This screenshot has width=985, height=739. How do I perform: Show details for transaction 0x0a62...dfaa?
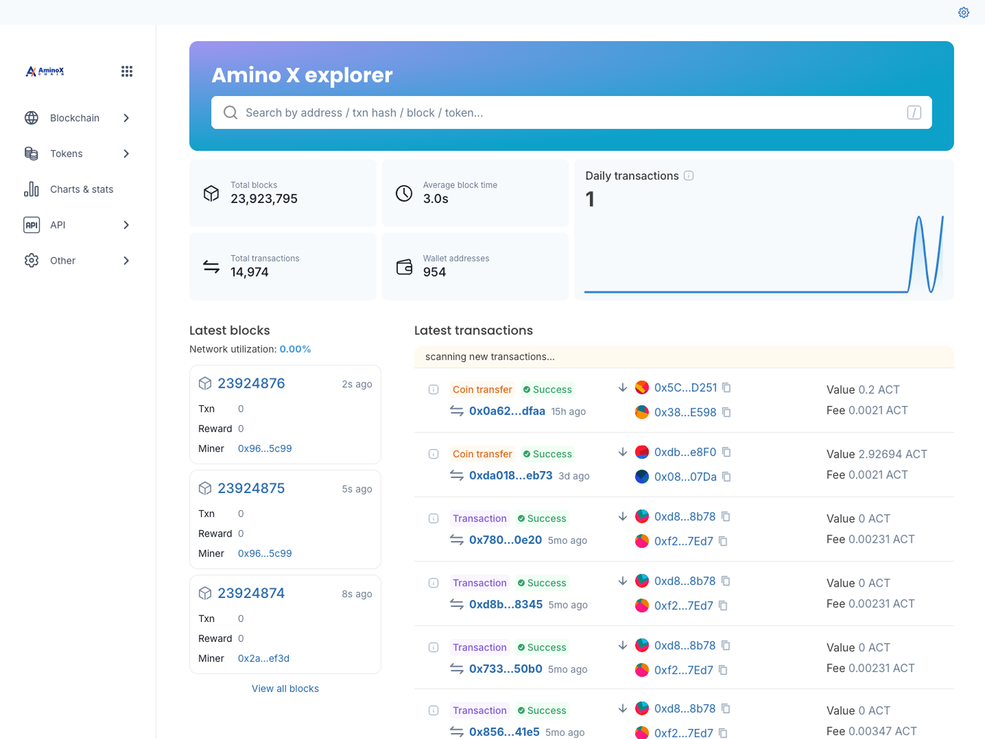[434, 390]
